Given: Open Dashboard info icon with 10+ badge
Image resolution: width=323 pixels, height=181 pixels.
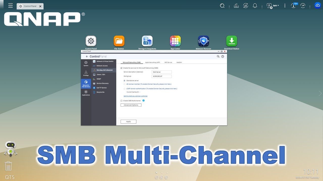Looking at the screenshot, I should 294,5.
